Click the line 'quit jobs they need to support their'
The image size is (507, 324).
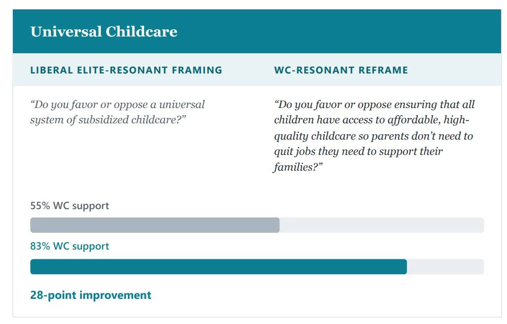click(358, 151)
